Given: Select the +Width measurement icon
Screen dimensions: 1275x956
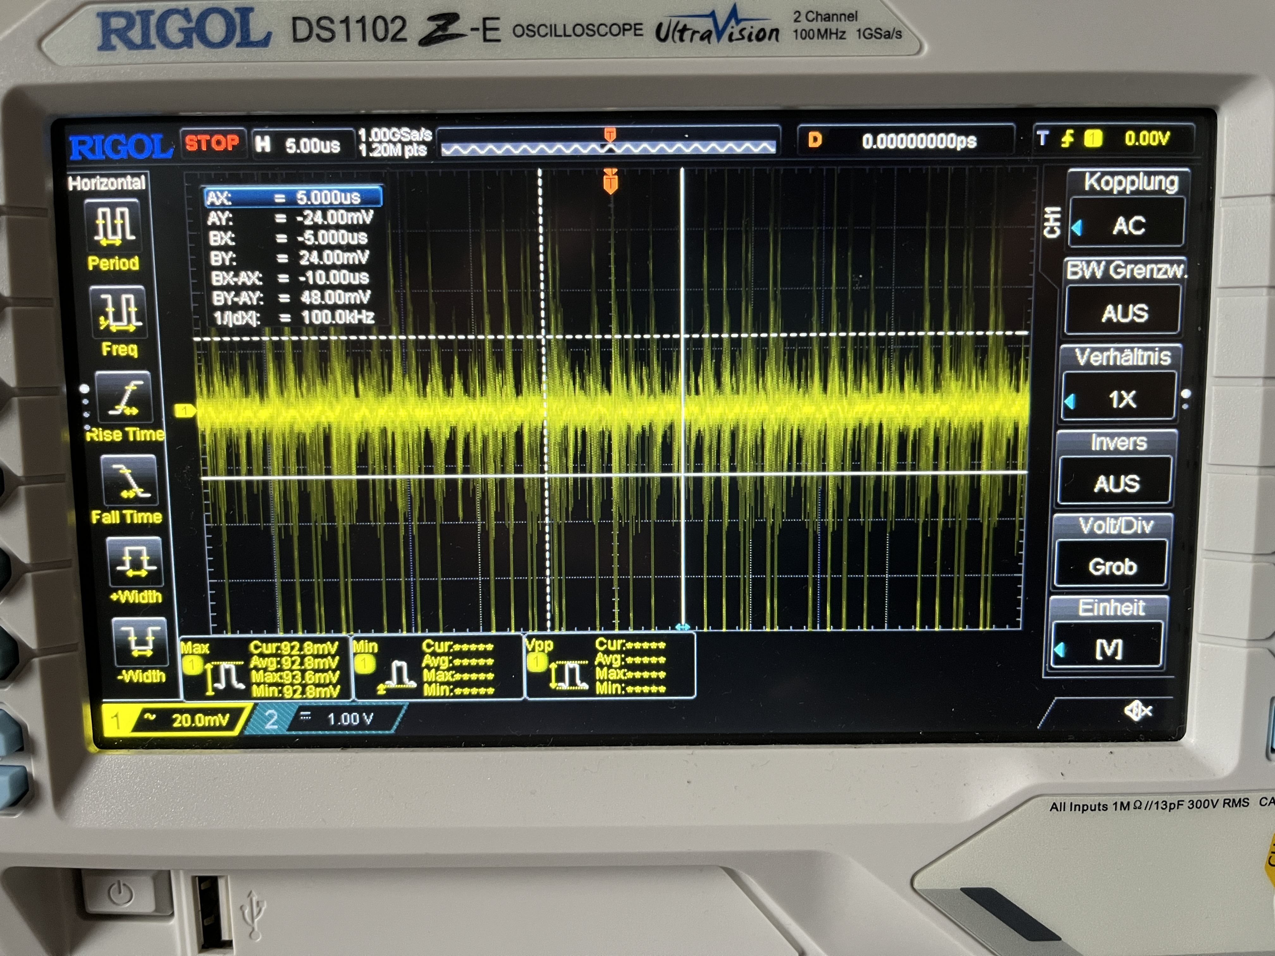Looking at the screenshot, I should coord(135,562).
